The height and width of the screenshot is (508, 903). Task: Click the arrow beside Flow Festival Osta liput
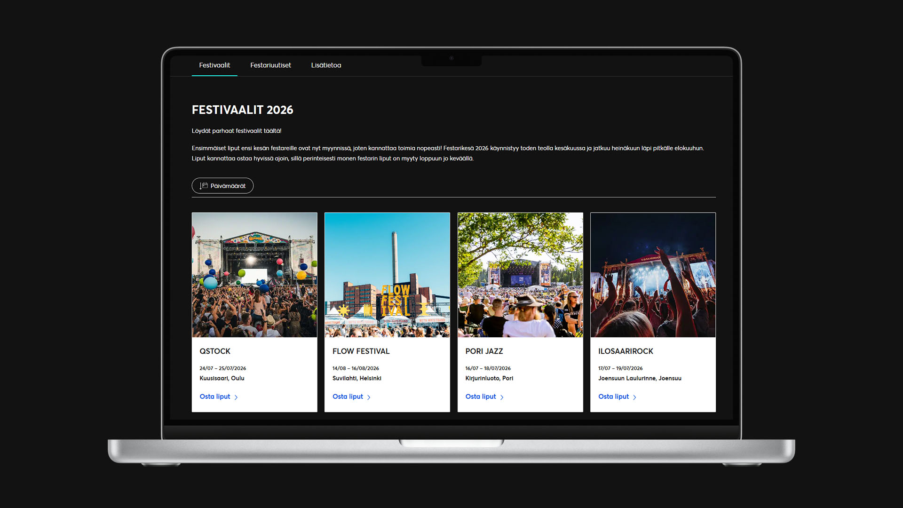[369, 397]
